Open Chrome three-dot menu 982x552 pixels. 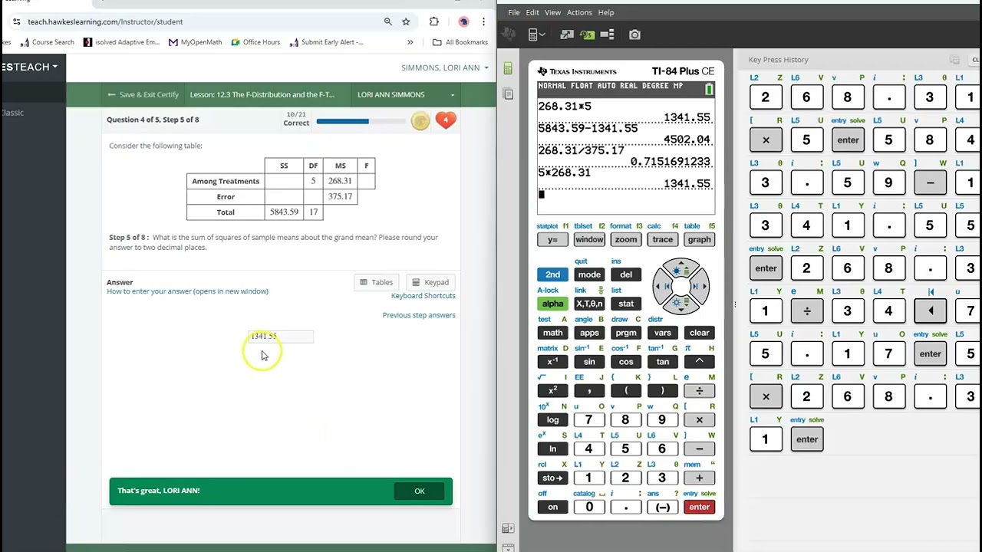point(483,21)
